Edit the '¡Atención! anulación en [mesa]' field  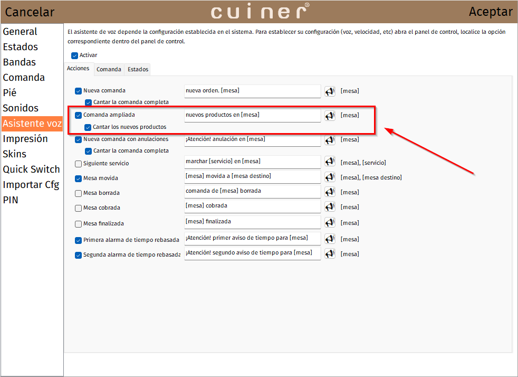point(252,140)
